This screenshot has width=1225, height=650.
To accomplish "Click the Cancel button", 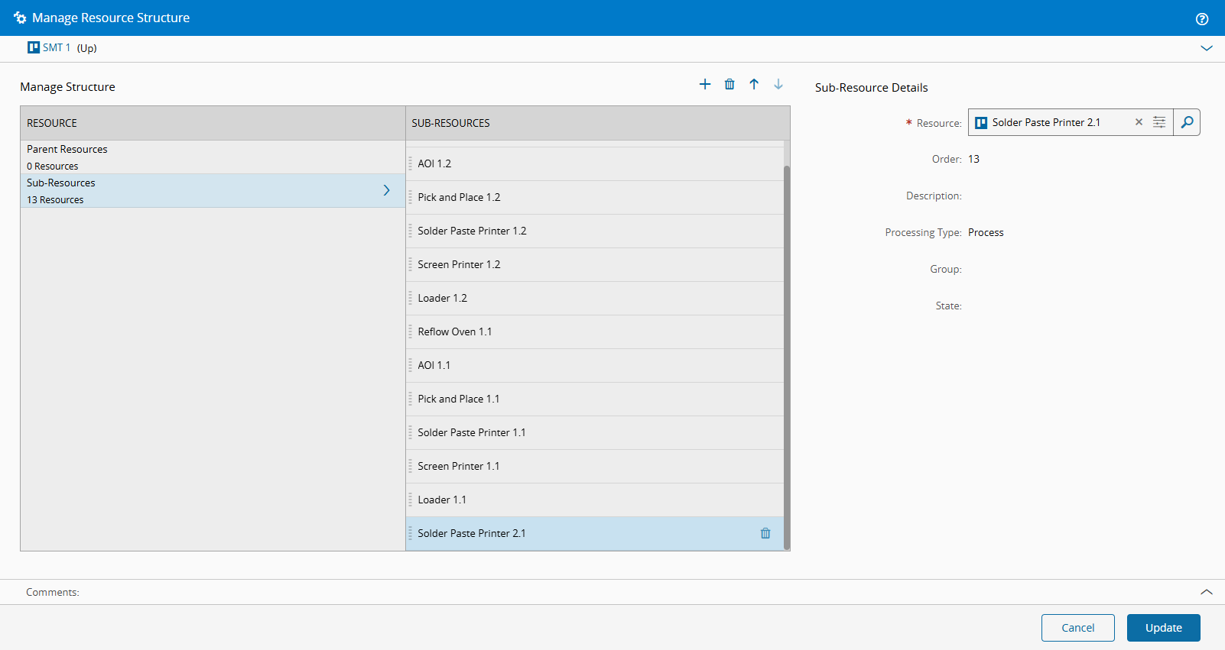I will click(x=1077, y=628).
